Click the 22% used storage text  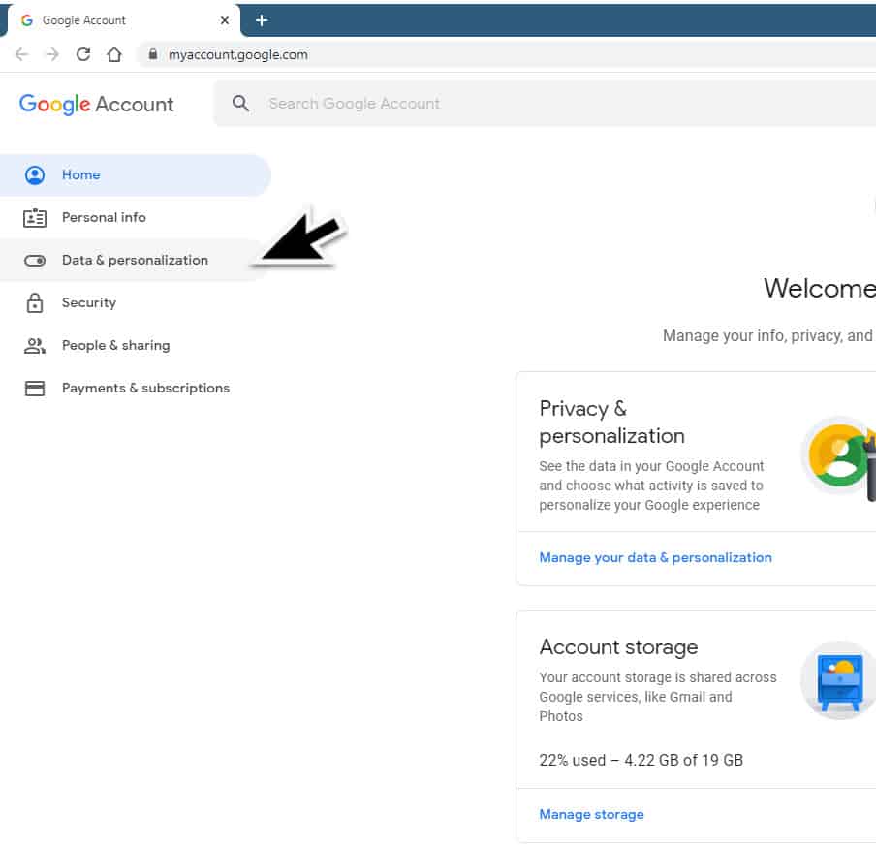[641, 760]
